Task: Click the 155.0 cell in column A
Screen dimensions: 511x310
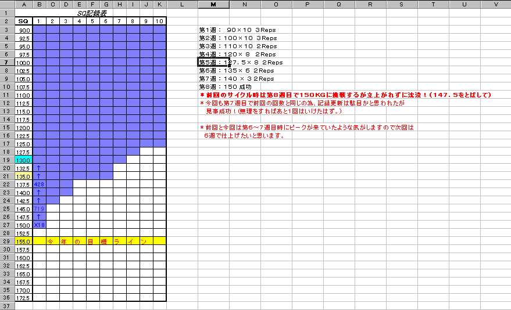Action: [x=24, y=240]
